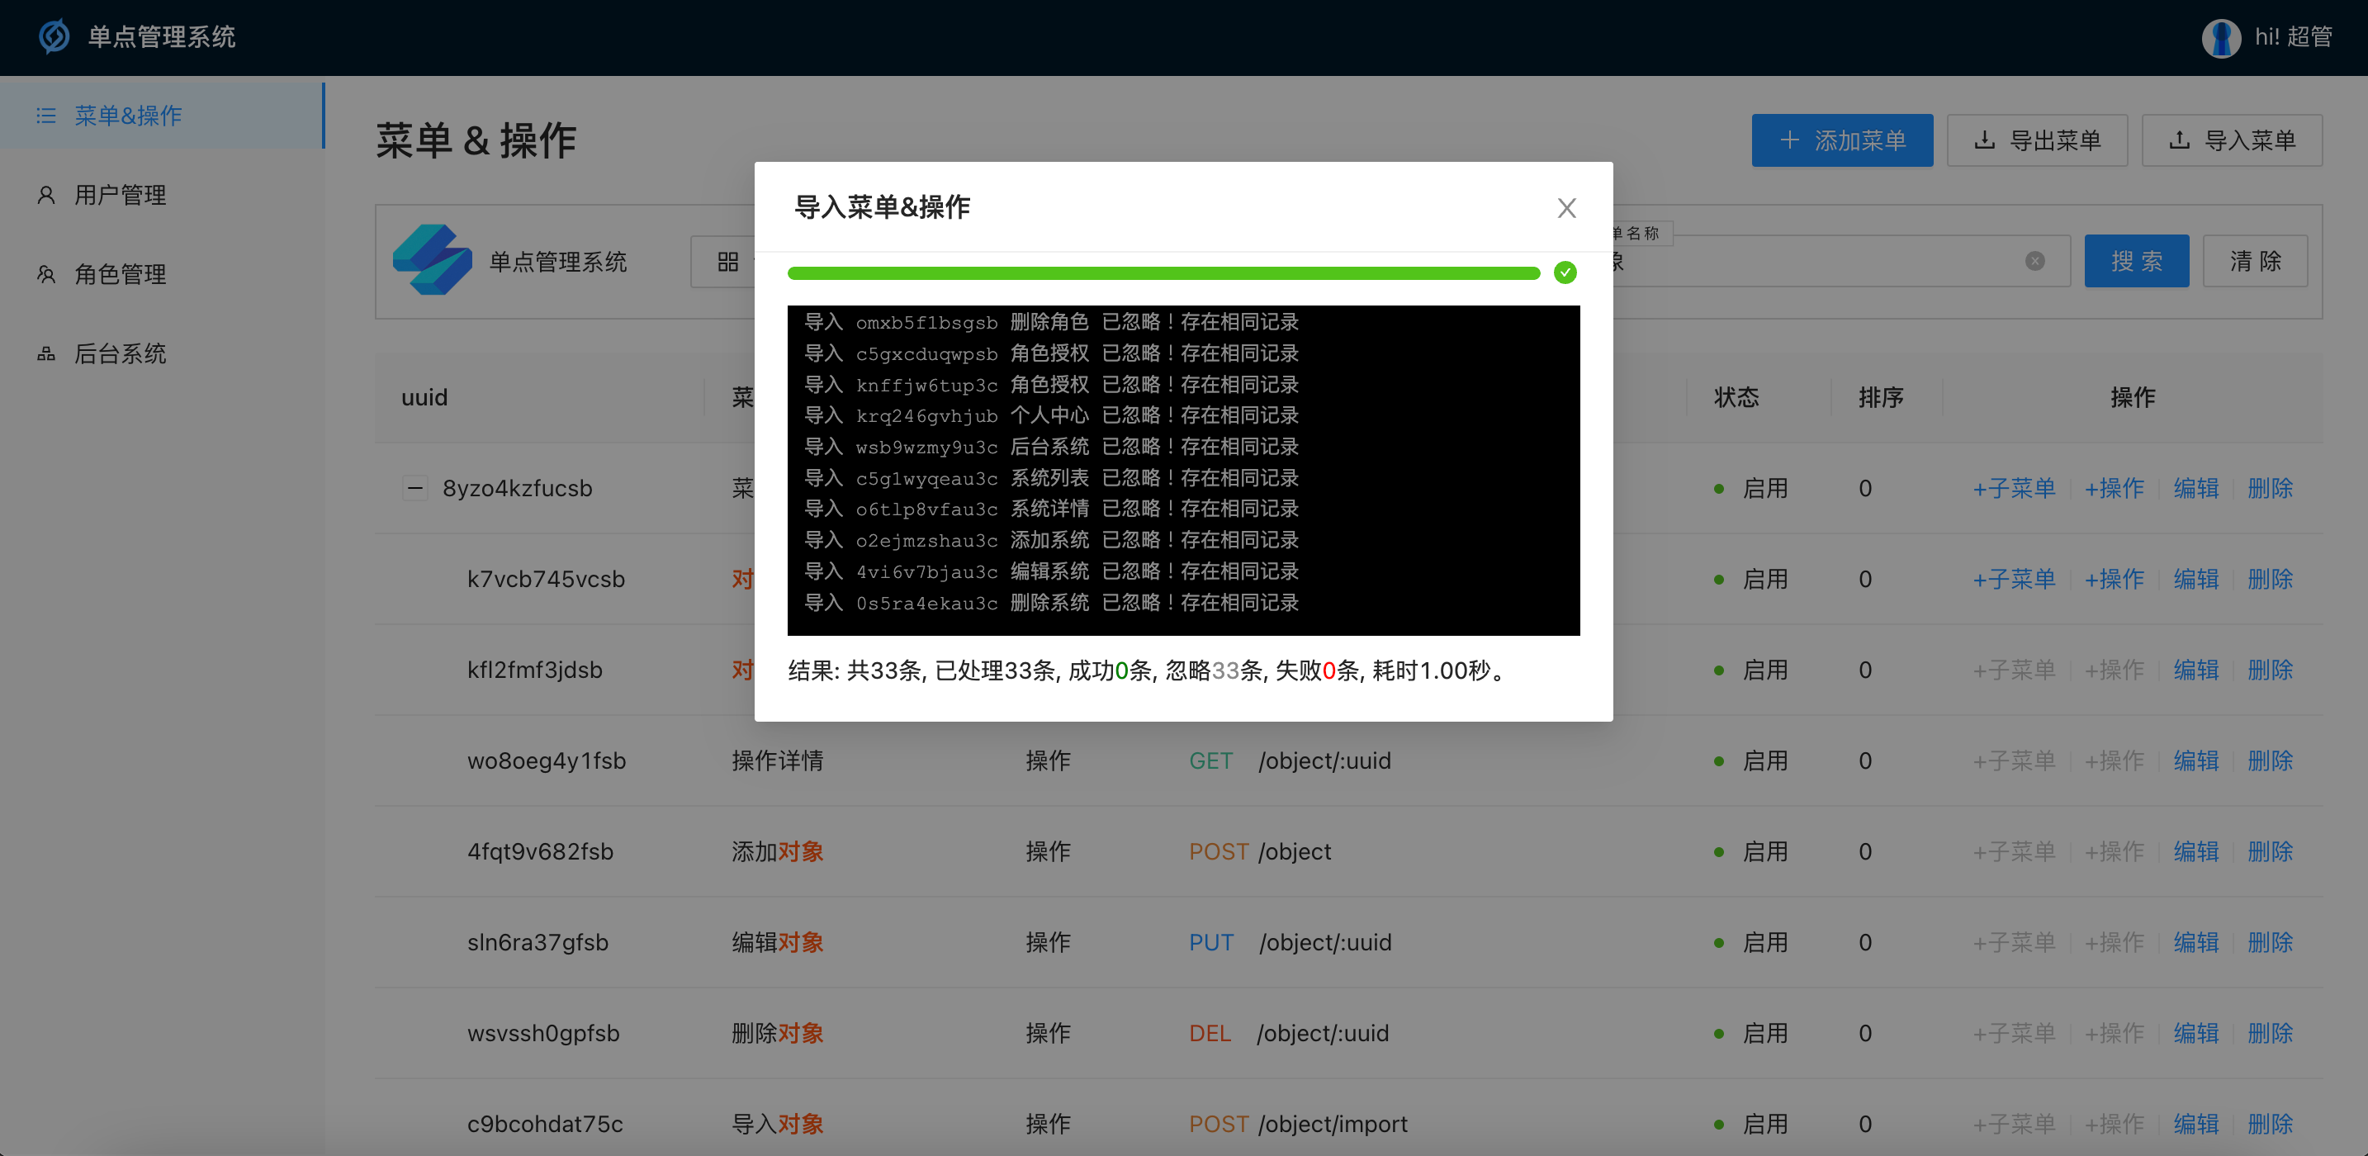
Task: Click 编辑 in the k7vcb745vcsb row
Action: coord(2195,580)
